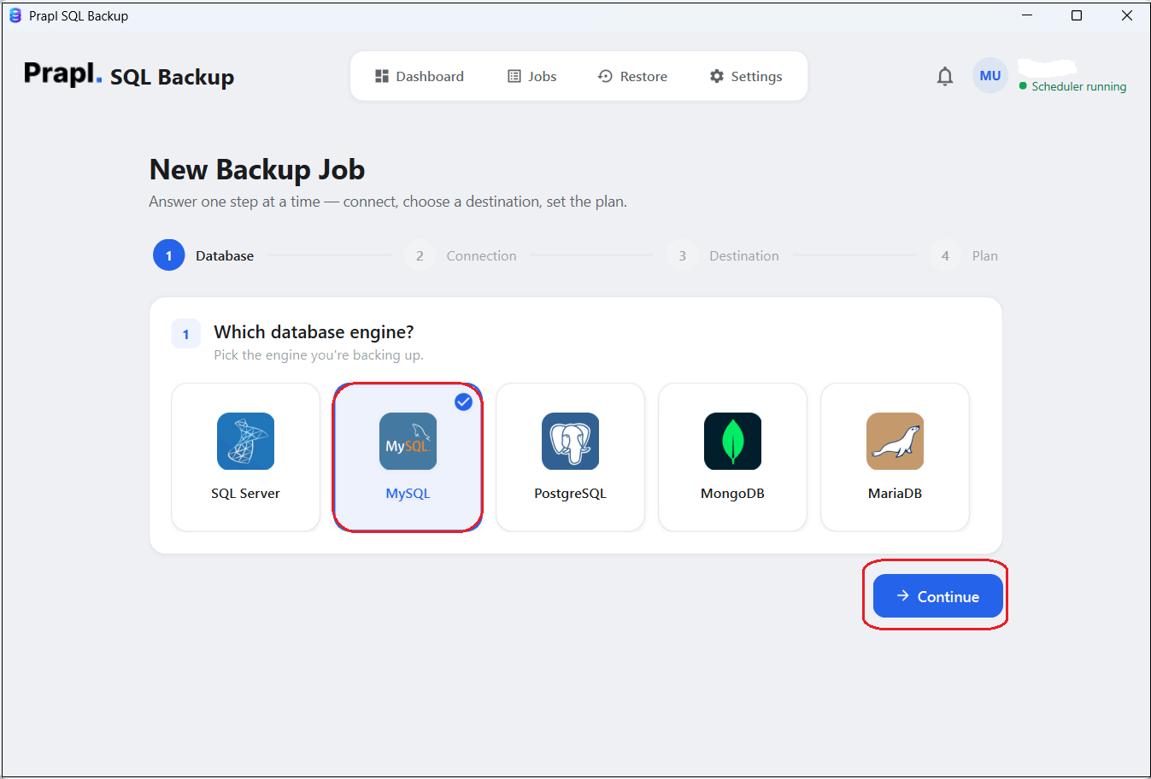Go to the Restore tab
The width and height of the screenshot is (1151, 779).
click(632, 76)
